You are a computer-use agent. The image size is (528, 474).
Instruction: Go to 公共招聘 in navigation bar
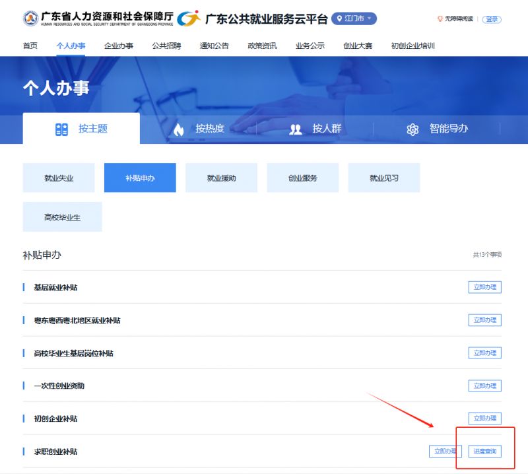tap(166, 46)
